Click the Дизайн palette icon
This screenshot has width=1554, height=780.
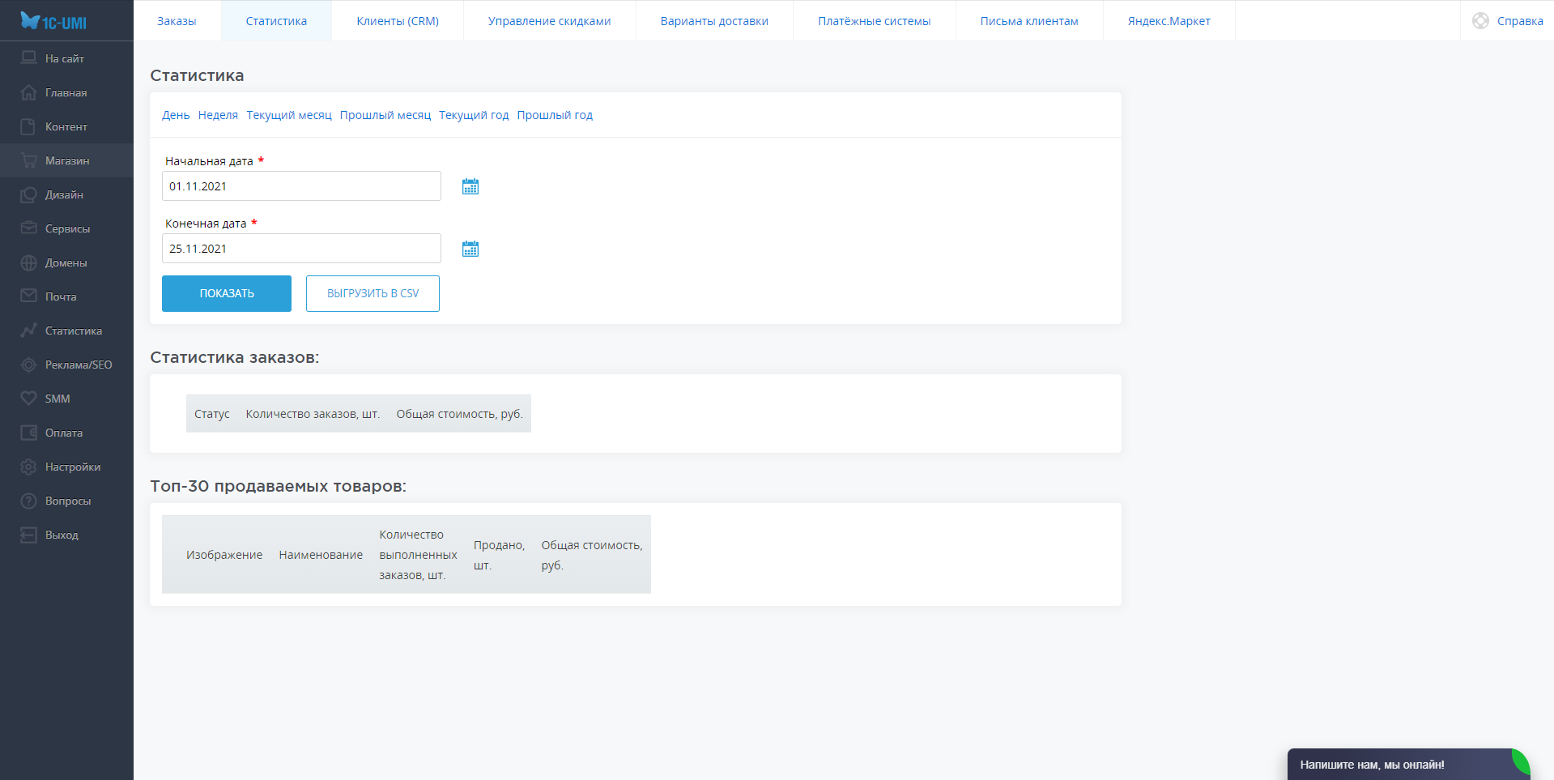pos(28,194)
